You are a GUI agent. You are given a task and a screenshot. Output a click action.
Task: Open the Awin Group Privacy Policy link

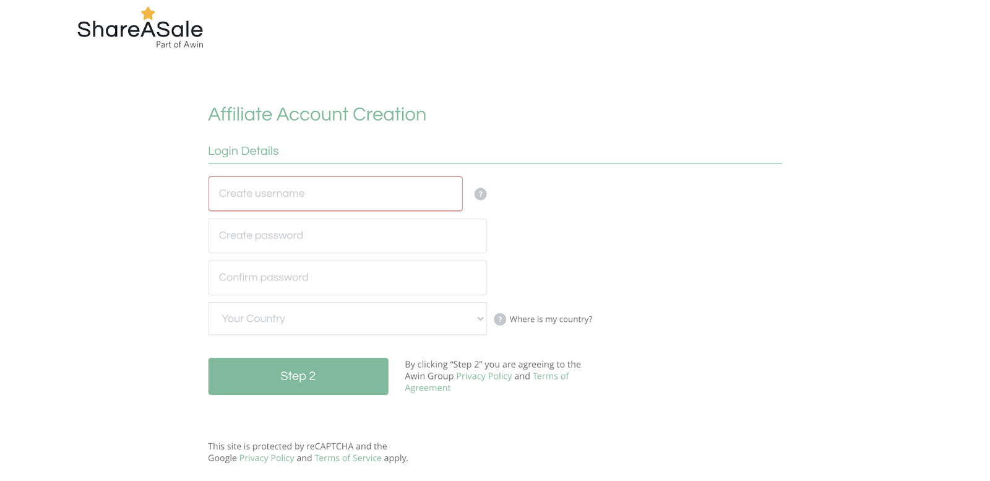coord(484,376)
